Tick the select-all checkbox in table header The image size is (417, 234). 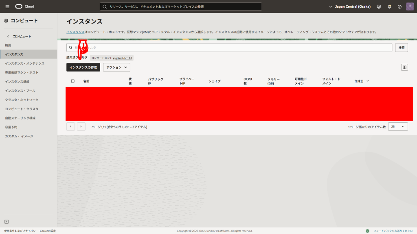click(73, 81)
